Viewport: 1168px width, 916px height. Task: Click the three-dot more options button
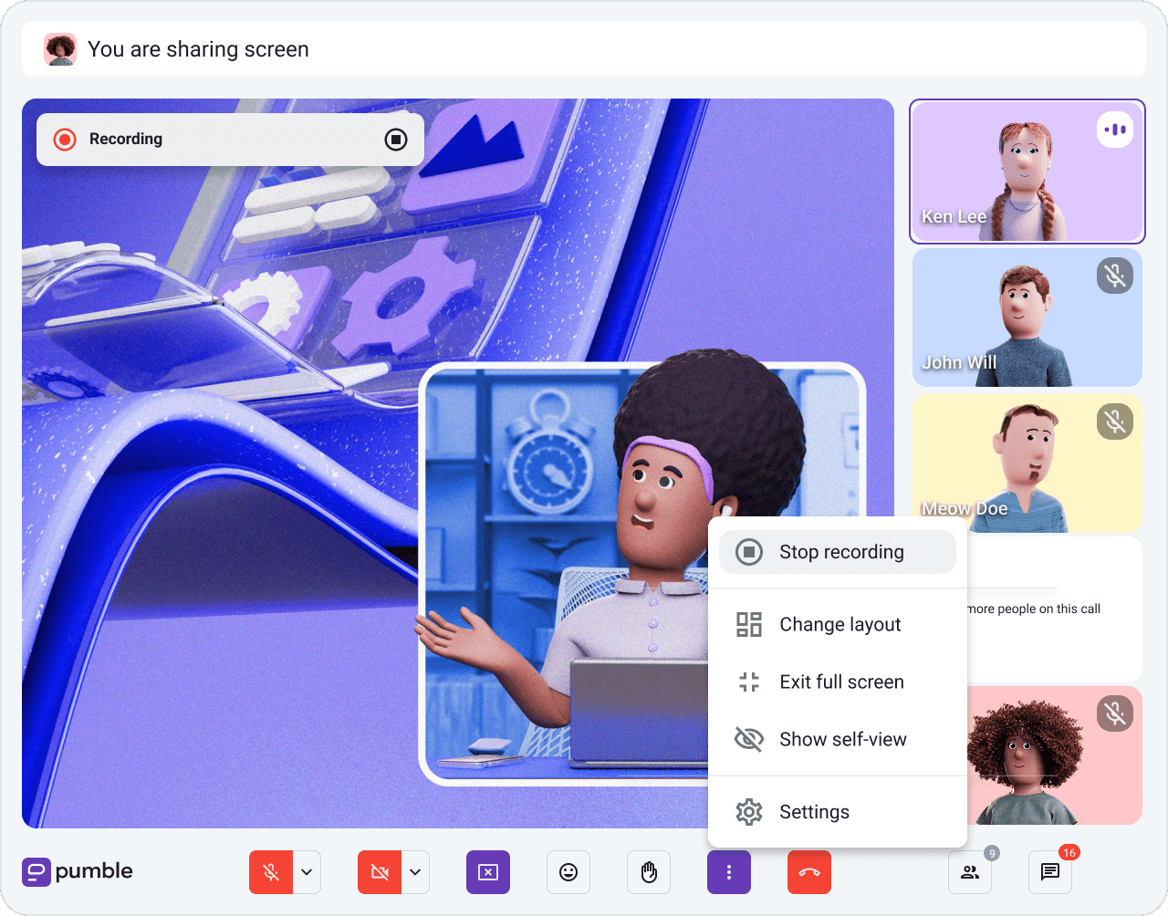pos(729,872)
